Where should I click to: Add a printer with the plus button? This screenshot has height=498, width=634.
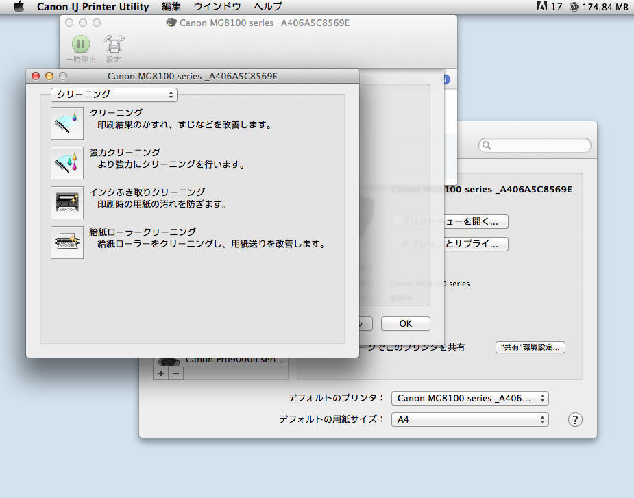(161, 373)
